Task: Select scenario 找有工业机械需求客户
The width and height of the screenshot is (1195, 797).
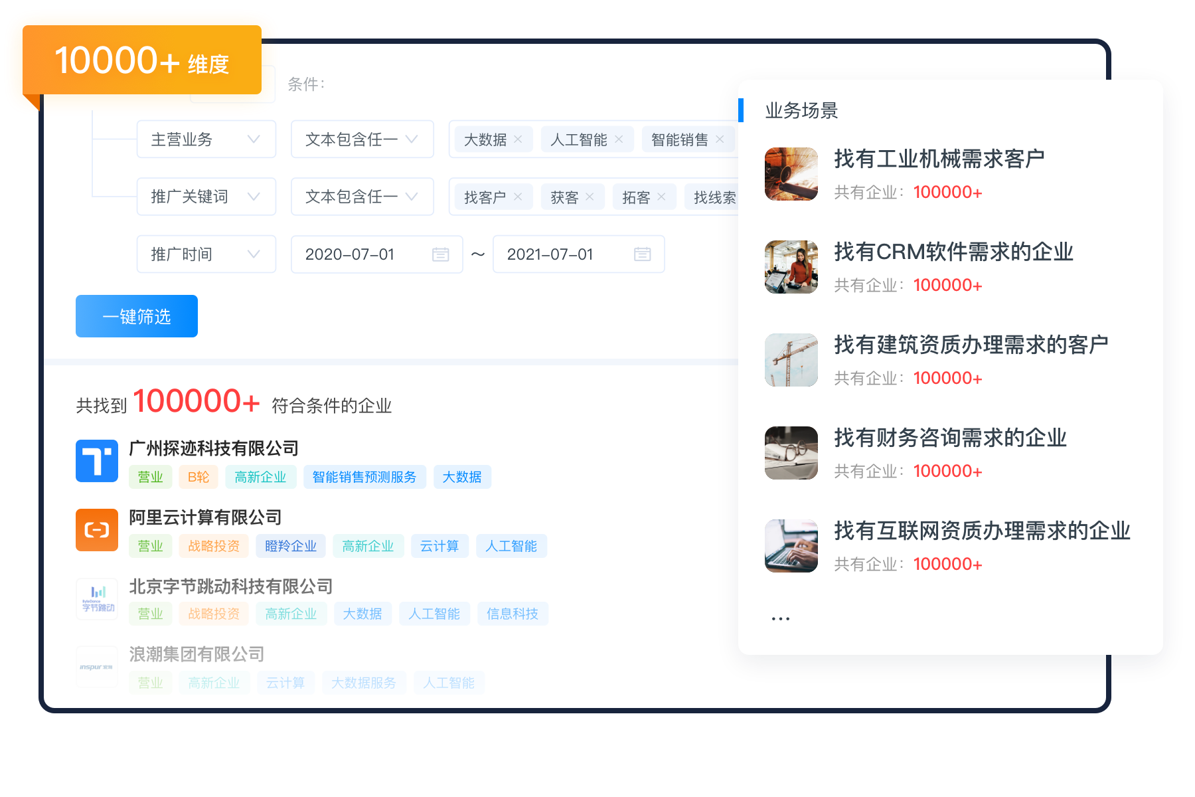Action: (939, 159)
